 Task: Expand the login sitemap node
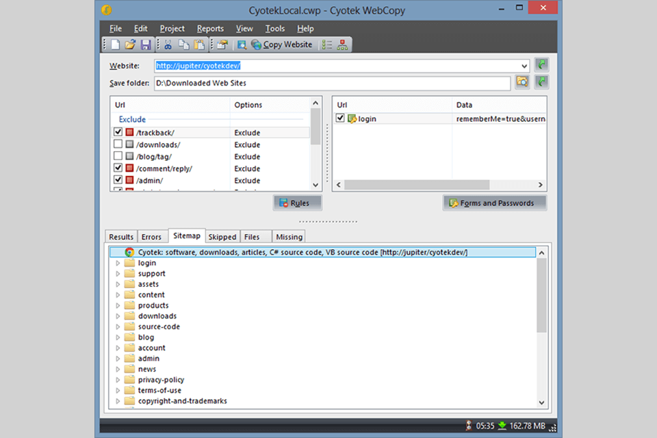(x=118, y=263)
